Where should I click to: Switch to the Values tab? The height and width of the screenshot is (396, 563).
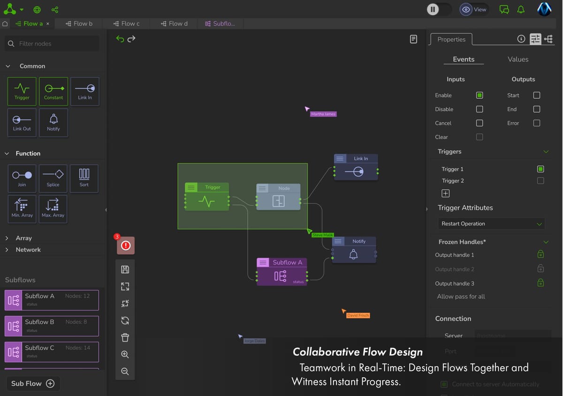coord(518,59)
